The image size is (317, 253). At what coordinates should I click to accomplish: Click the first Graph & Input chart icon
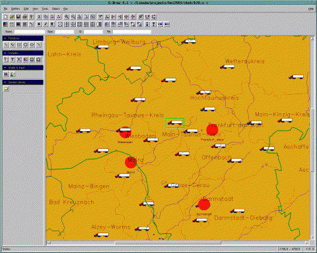[6, 74]
